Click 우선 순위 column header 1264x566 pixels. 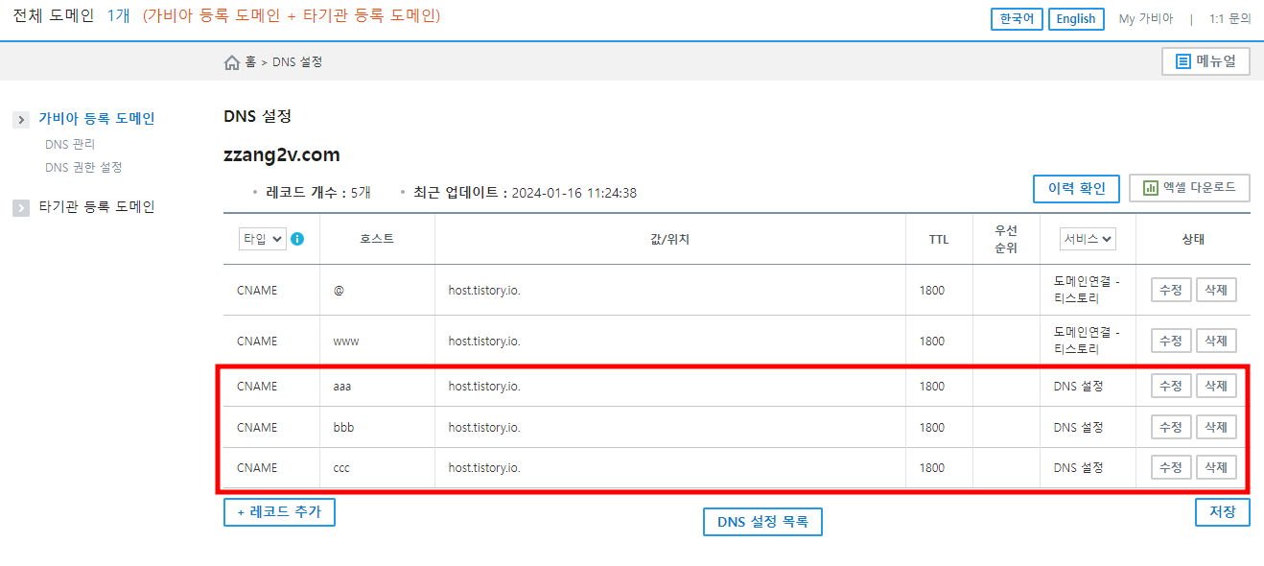tap(1006, 239)
